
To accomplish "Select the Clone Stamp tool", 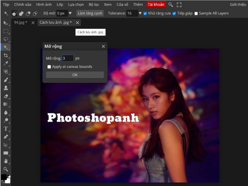I will click(6, 88).
